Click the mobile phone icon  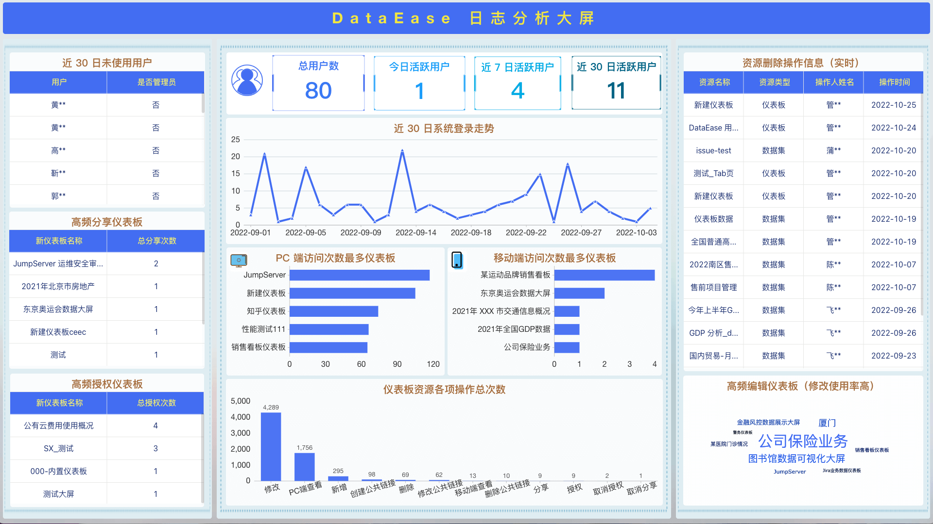(x=457, y=260)
